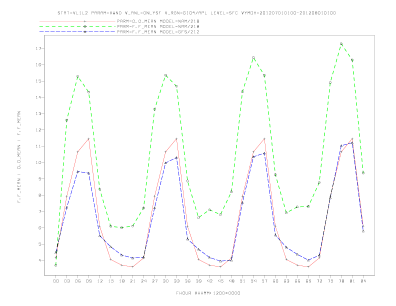The height and width of the screenshot is (306, 396).
Task: Select legend entry PARM=F.F_MEAN MODEL=NAM/218
Action: coord(158,26)
